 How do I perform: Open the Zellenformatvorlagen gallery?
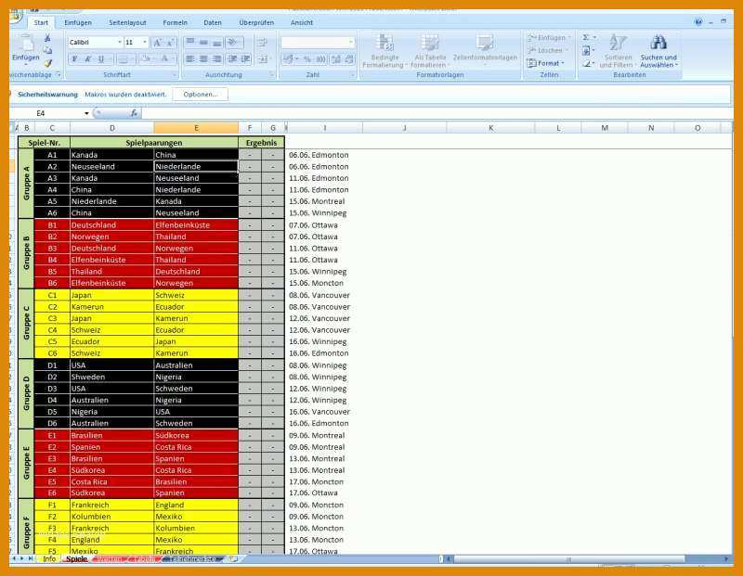pos(485,51)
